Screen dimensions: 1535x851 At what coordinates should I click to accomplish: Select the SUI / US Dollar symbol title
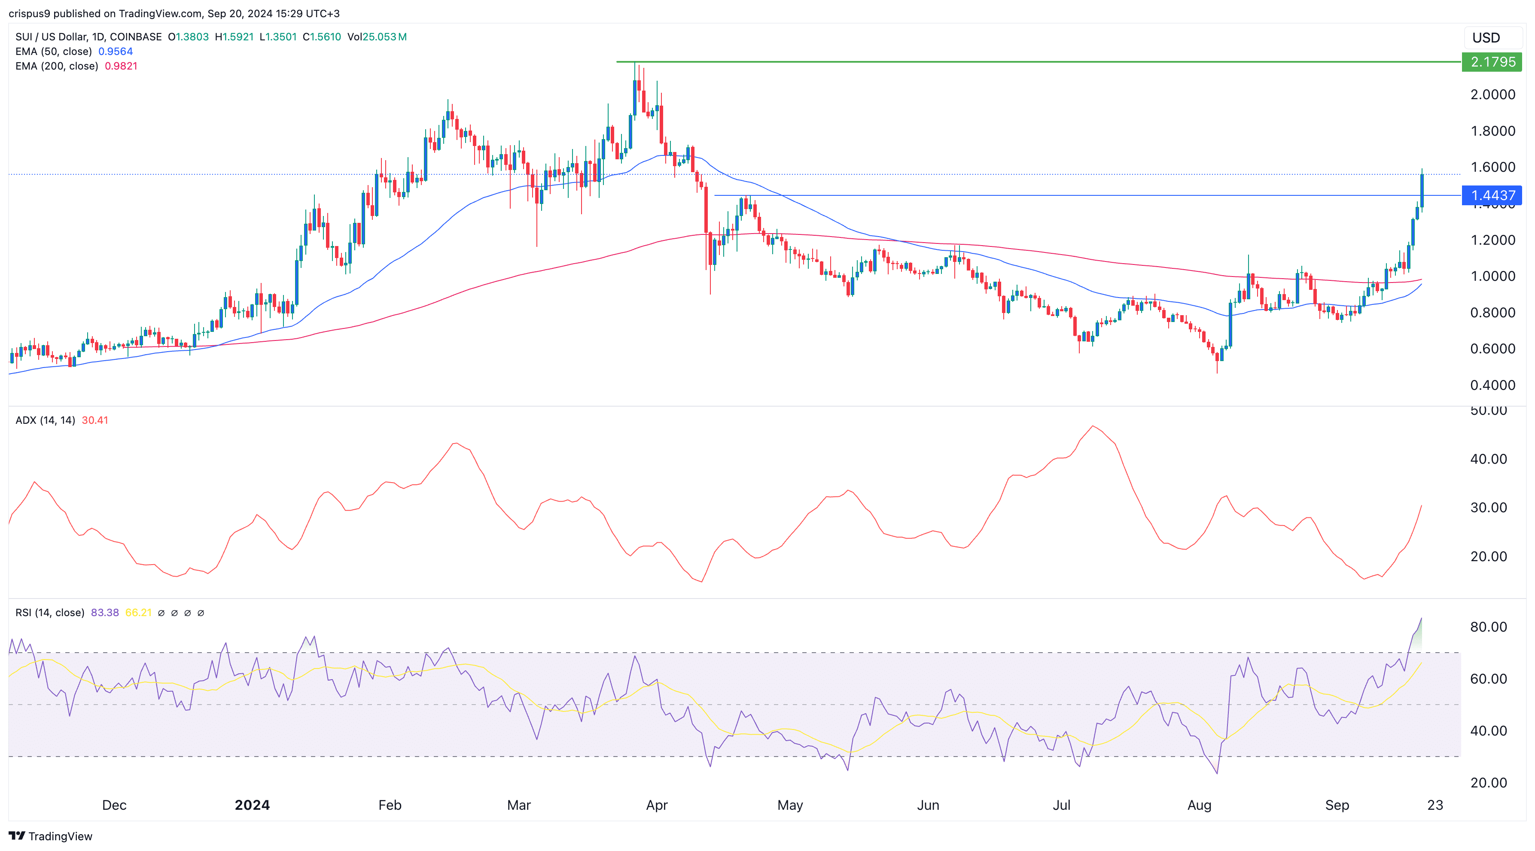pyautogui.click(x=88, y=36)
